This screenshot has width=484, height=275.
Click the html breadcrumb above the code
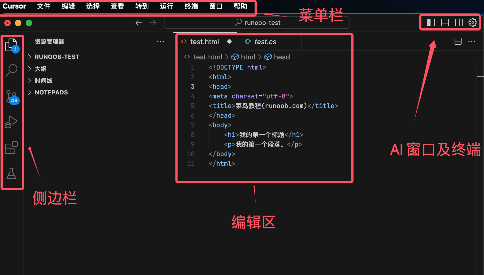[x=248, y=57]
